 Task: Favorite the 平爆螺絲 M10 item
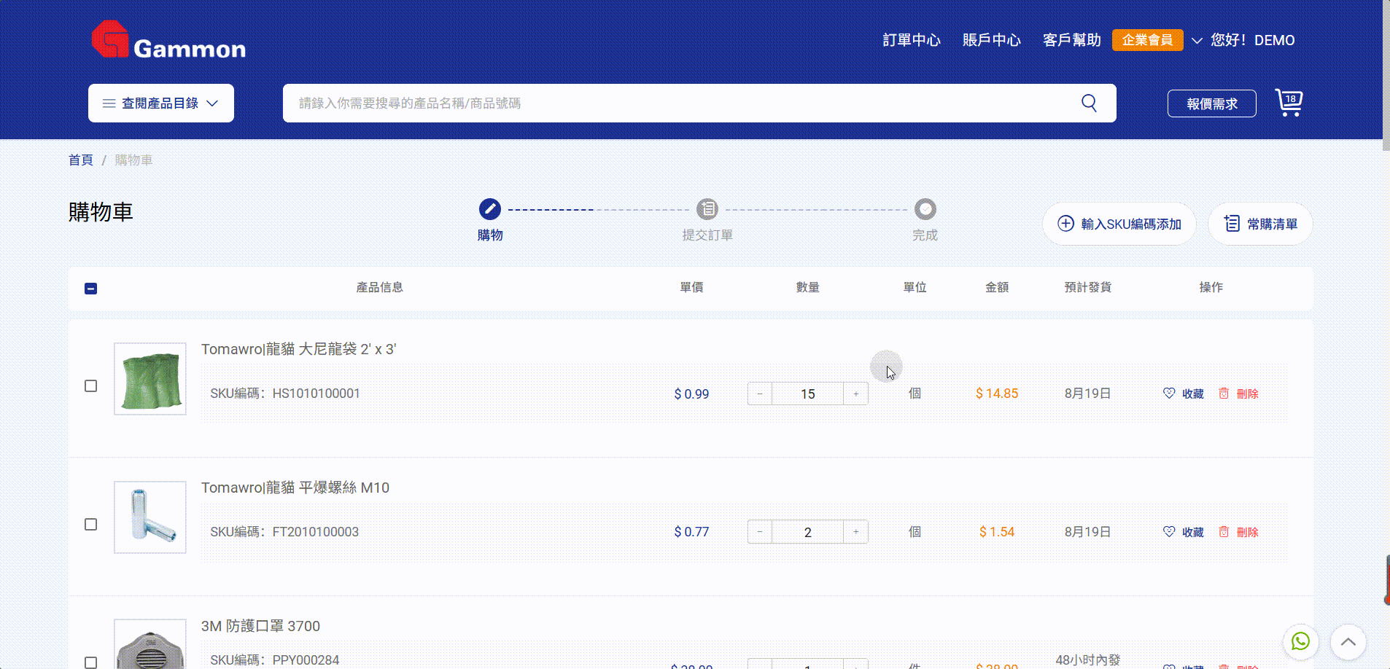pyautogui.click(x=1183, y=532)
